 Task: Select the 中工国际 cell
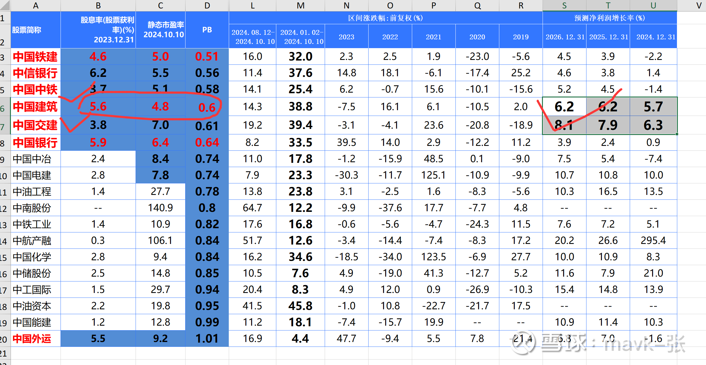click(36, 290)
